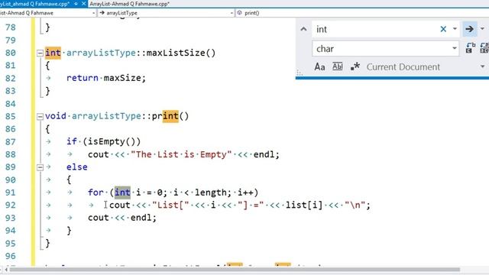The height and width of the screenshot is (275, 489).
Task: Click 'arrayListType' on line 85
Action: point(106,116)
